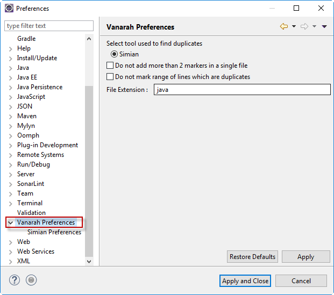The image size is (334, 295).
Task: Select Simian Preferences in the tree
Action: 54,232
